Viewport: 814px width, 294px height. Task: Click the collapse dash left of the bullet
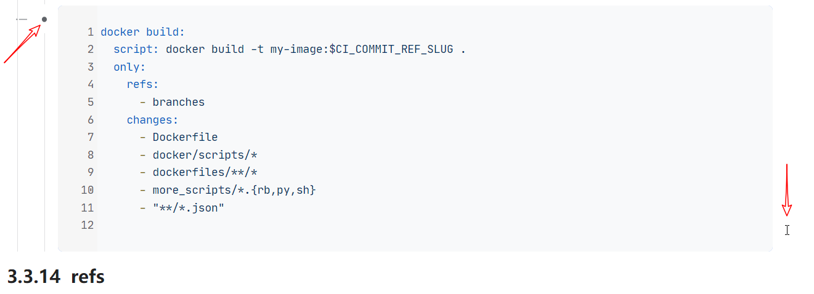tap(22, 19)
